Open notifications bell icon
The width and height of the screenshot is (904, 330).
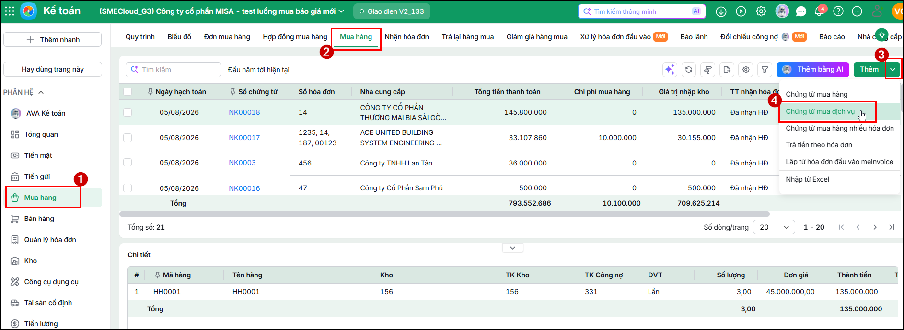click(819, 11)
